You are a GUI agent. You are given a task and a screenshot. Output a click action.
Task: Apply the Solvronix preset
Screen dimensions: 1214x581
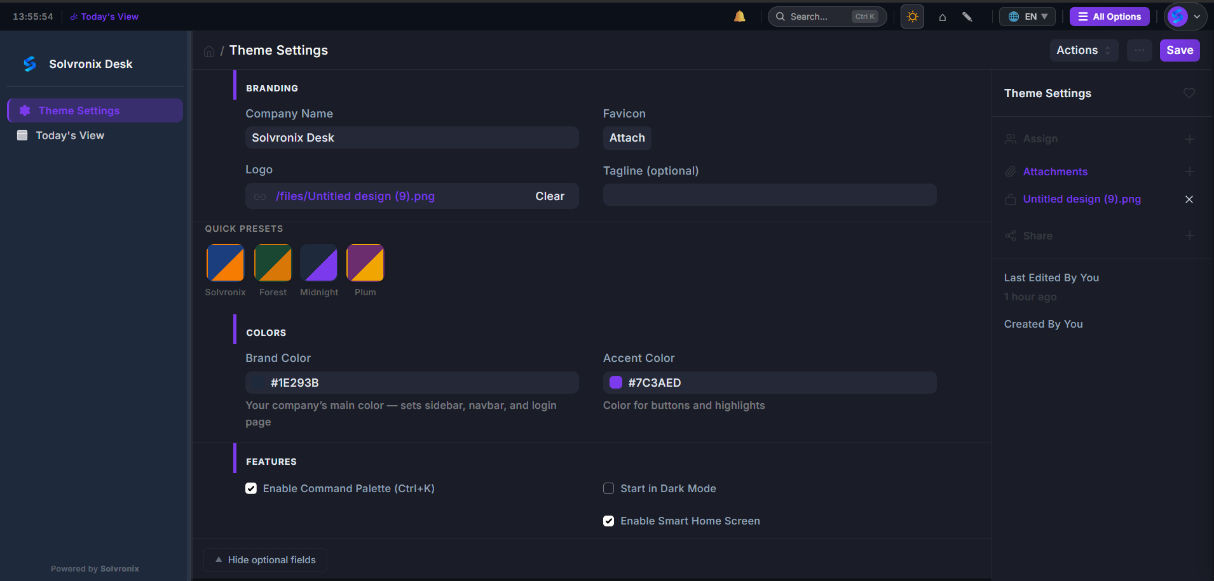tap(226, 262)
